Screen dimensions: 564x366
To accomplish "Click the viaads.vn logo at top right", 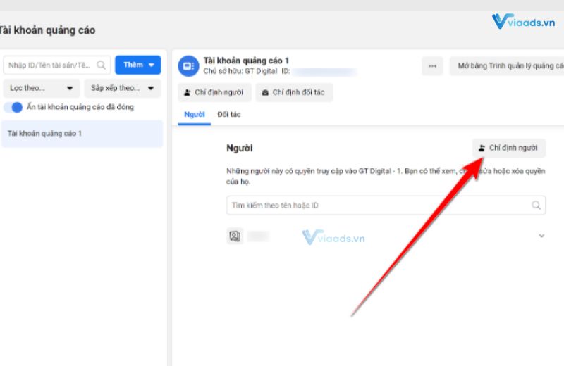I will tap(524, 22).
